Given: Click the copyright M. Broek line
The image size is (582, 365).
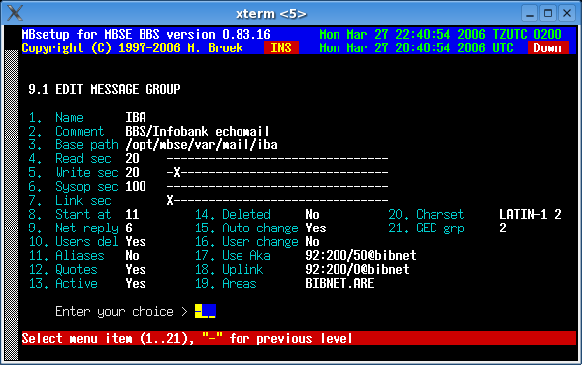Looking at the screenshot, I should coord(132,47).
